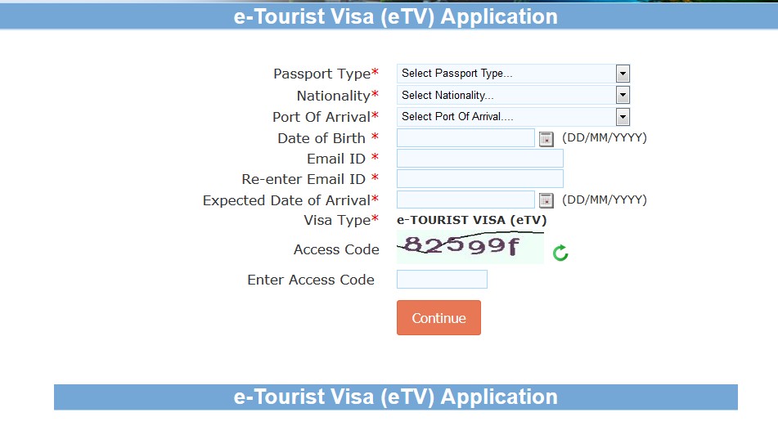Click the 82599f captcha image

pyautogui.click(x=470, y=248)
